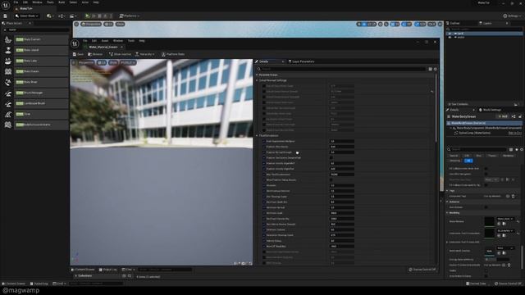Open the level viewport hamburger menu
The height and width of the screenshot is (295, 525).
[76, 24]
